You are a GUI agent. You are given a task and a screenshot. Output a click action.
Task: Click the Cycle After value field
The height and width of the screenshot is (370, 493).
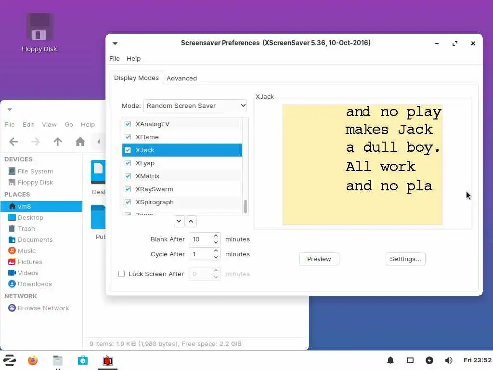click(201, 254)
